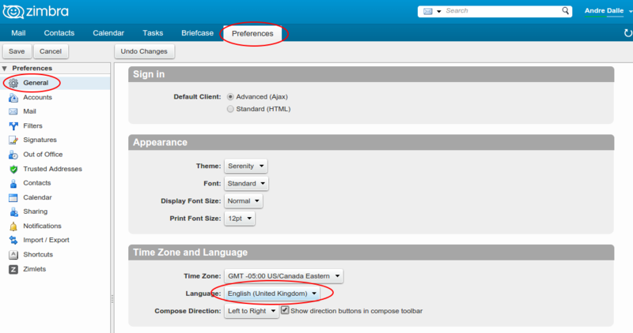Click the Signatures pencil icon

(x=13, y=140)
